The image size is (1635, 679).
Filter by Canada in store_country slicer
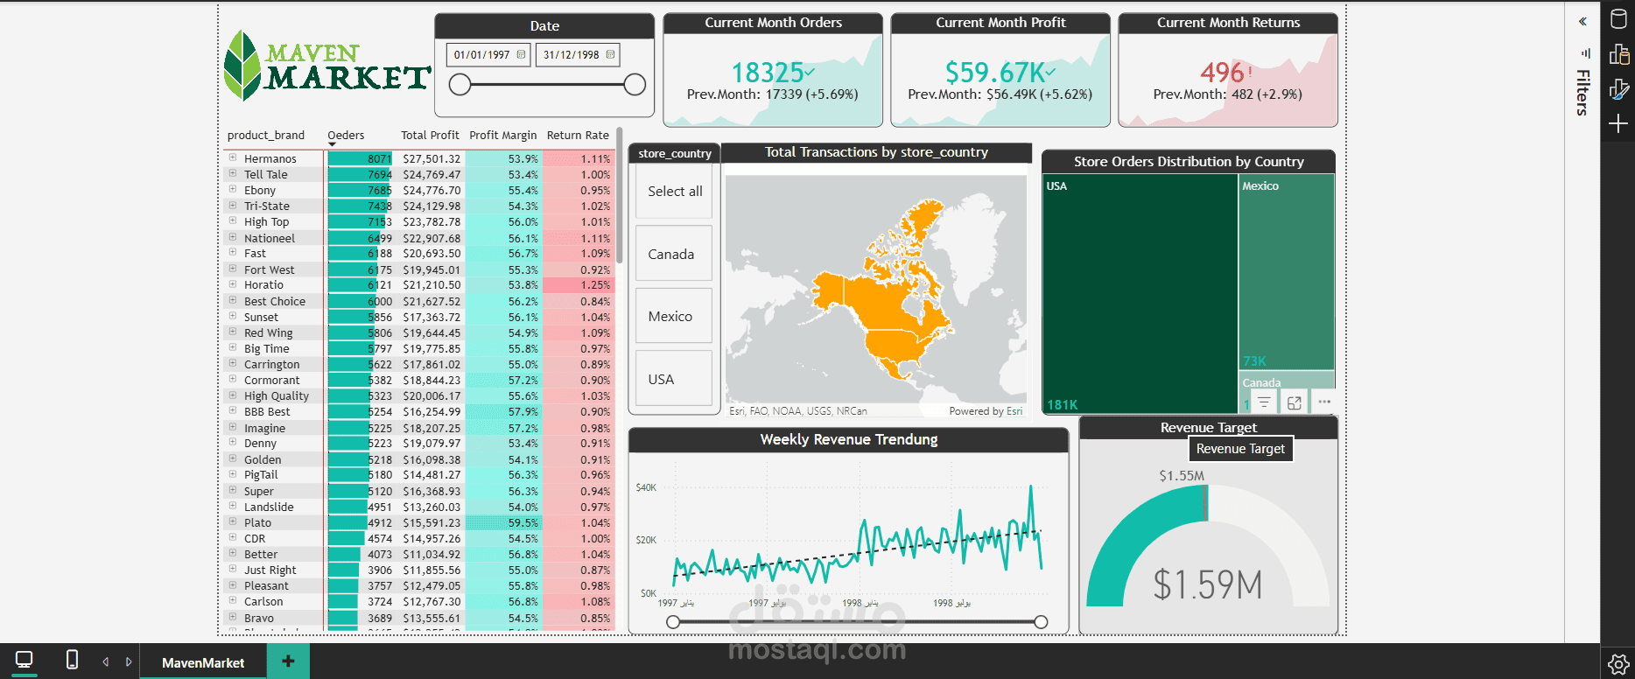point(674,254)
